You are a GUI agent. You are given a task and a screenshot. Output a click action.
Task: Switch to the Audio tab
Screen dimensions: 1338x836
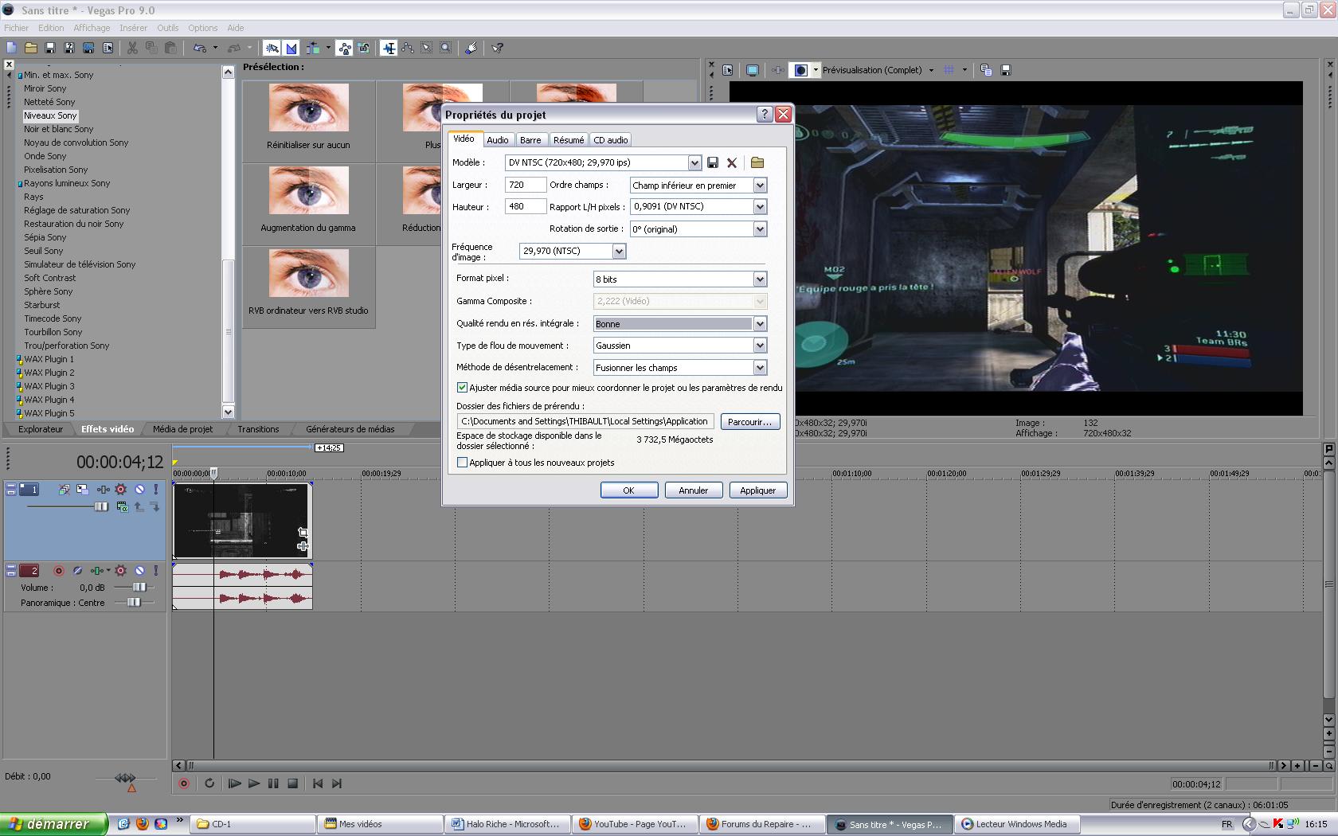click(498, 140)
